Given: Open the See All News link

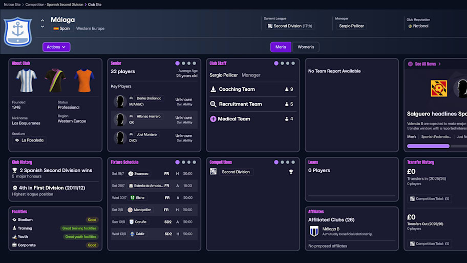Looking at the screenshot, I should coord(426,64).
